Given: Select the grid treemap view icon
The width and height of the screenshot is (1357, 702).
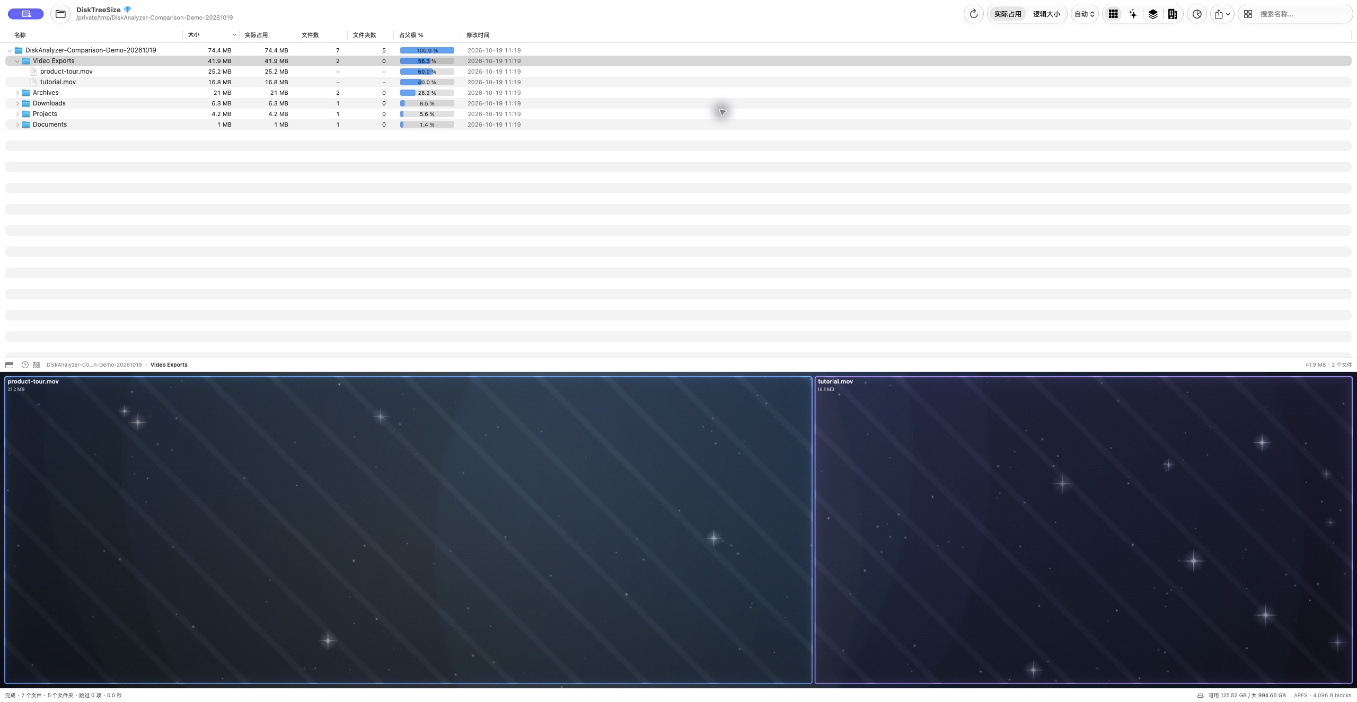Looking at the screenshot, I should click(1113, 14).
